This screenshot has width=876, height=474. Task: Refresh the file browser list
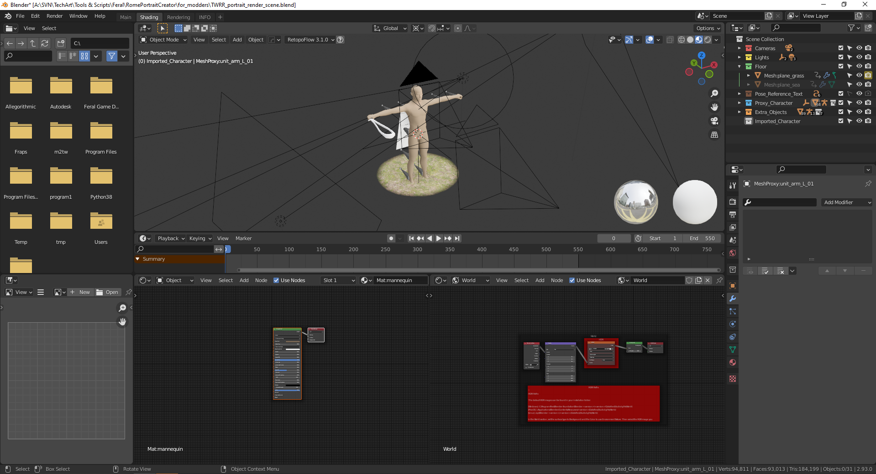45,43
